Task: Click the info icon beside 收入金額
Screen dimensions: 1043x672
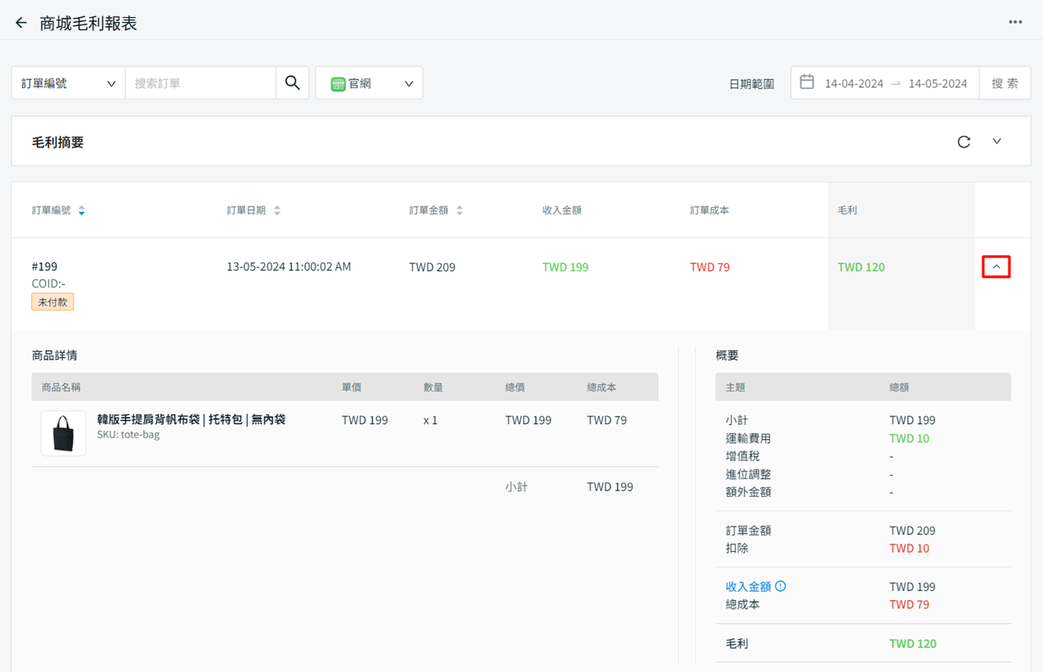Action: point(781,586)
